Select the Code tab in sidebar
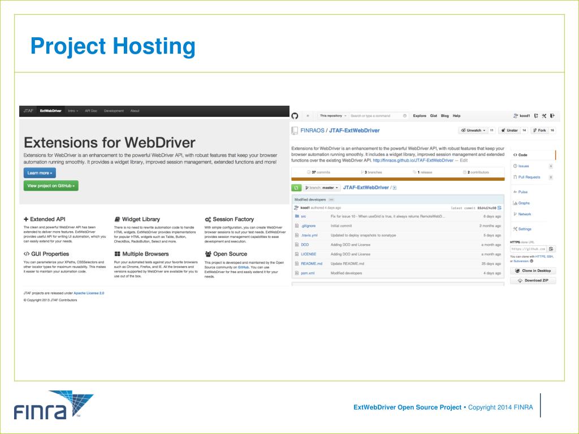 [533, 155]
